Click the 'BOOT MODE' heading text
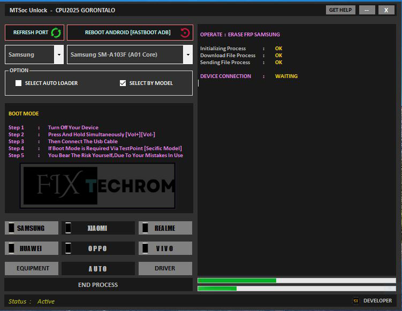Image resolution: width=402 pixels, height=311 pixels. click(x=24, y=114)
